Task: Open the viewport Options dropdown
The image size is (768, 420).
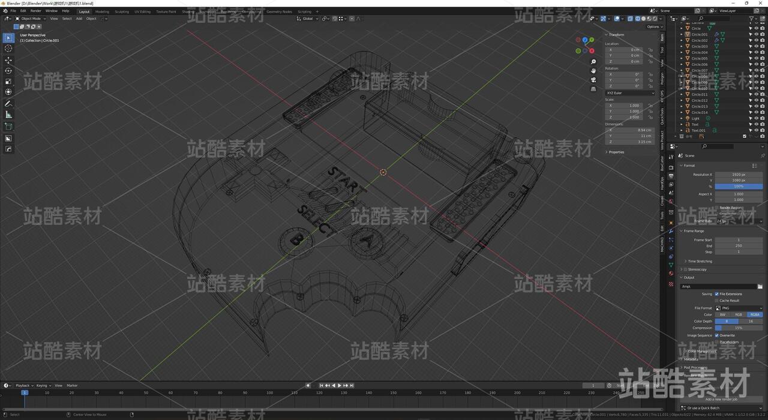Action: tap(654, 26)
